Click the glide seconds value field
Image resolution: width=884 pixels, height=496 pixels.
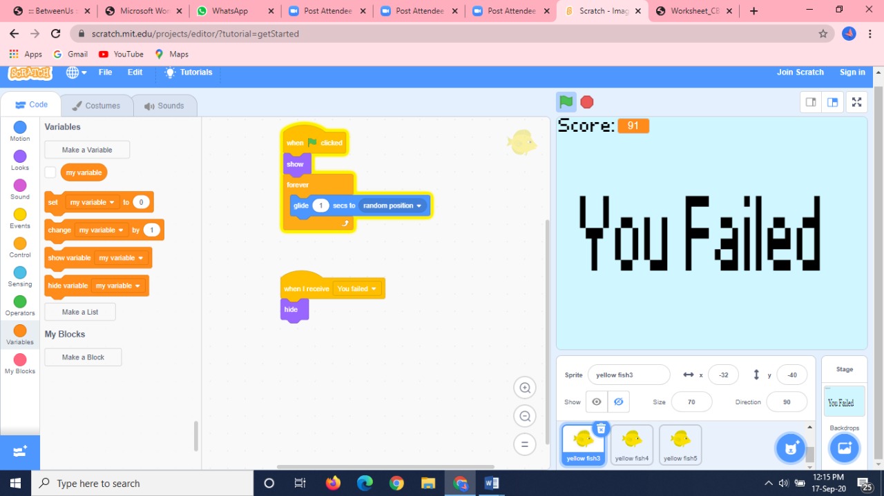click(320, 206)
